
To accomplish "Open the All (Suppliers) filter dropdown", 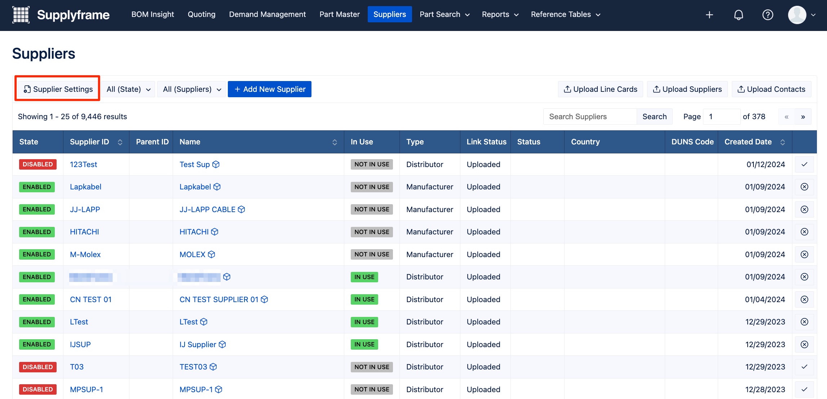I will (191, 89).
